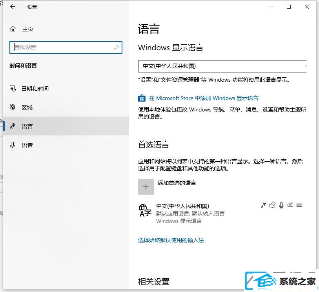
Task: Click the search magnifier icon
Action: click(117, 47)
